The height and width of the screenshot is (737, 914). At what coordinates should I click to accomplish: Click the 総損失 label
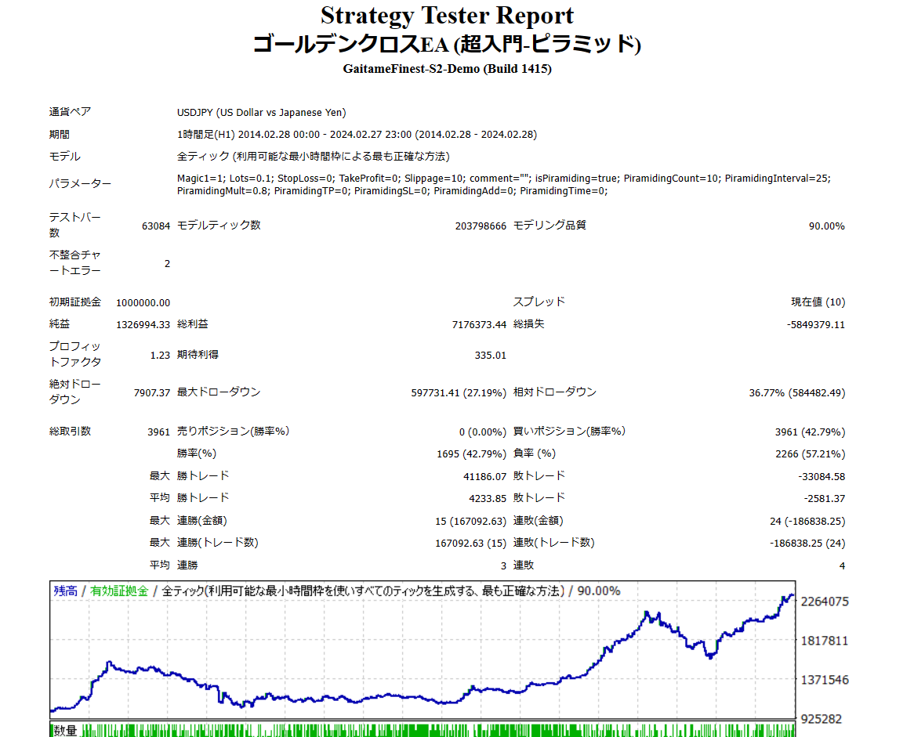point(528,324)
